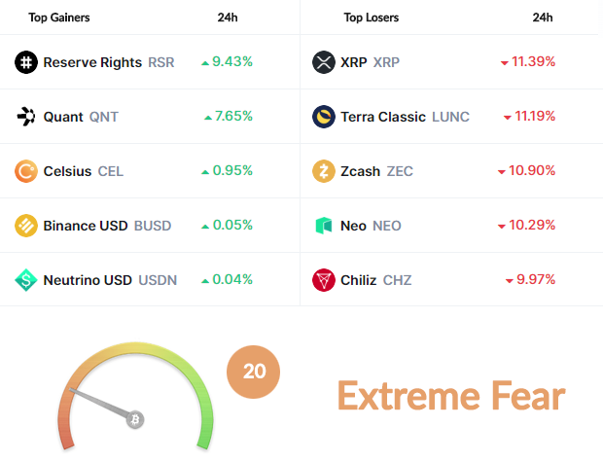This screenshot has width=603, height=462.
Task: Click the Quant QNT logo icon
Action: point(26,117)
